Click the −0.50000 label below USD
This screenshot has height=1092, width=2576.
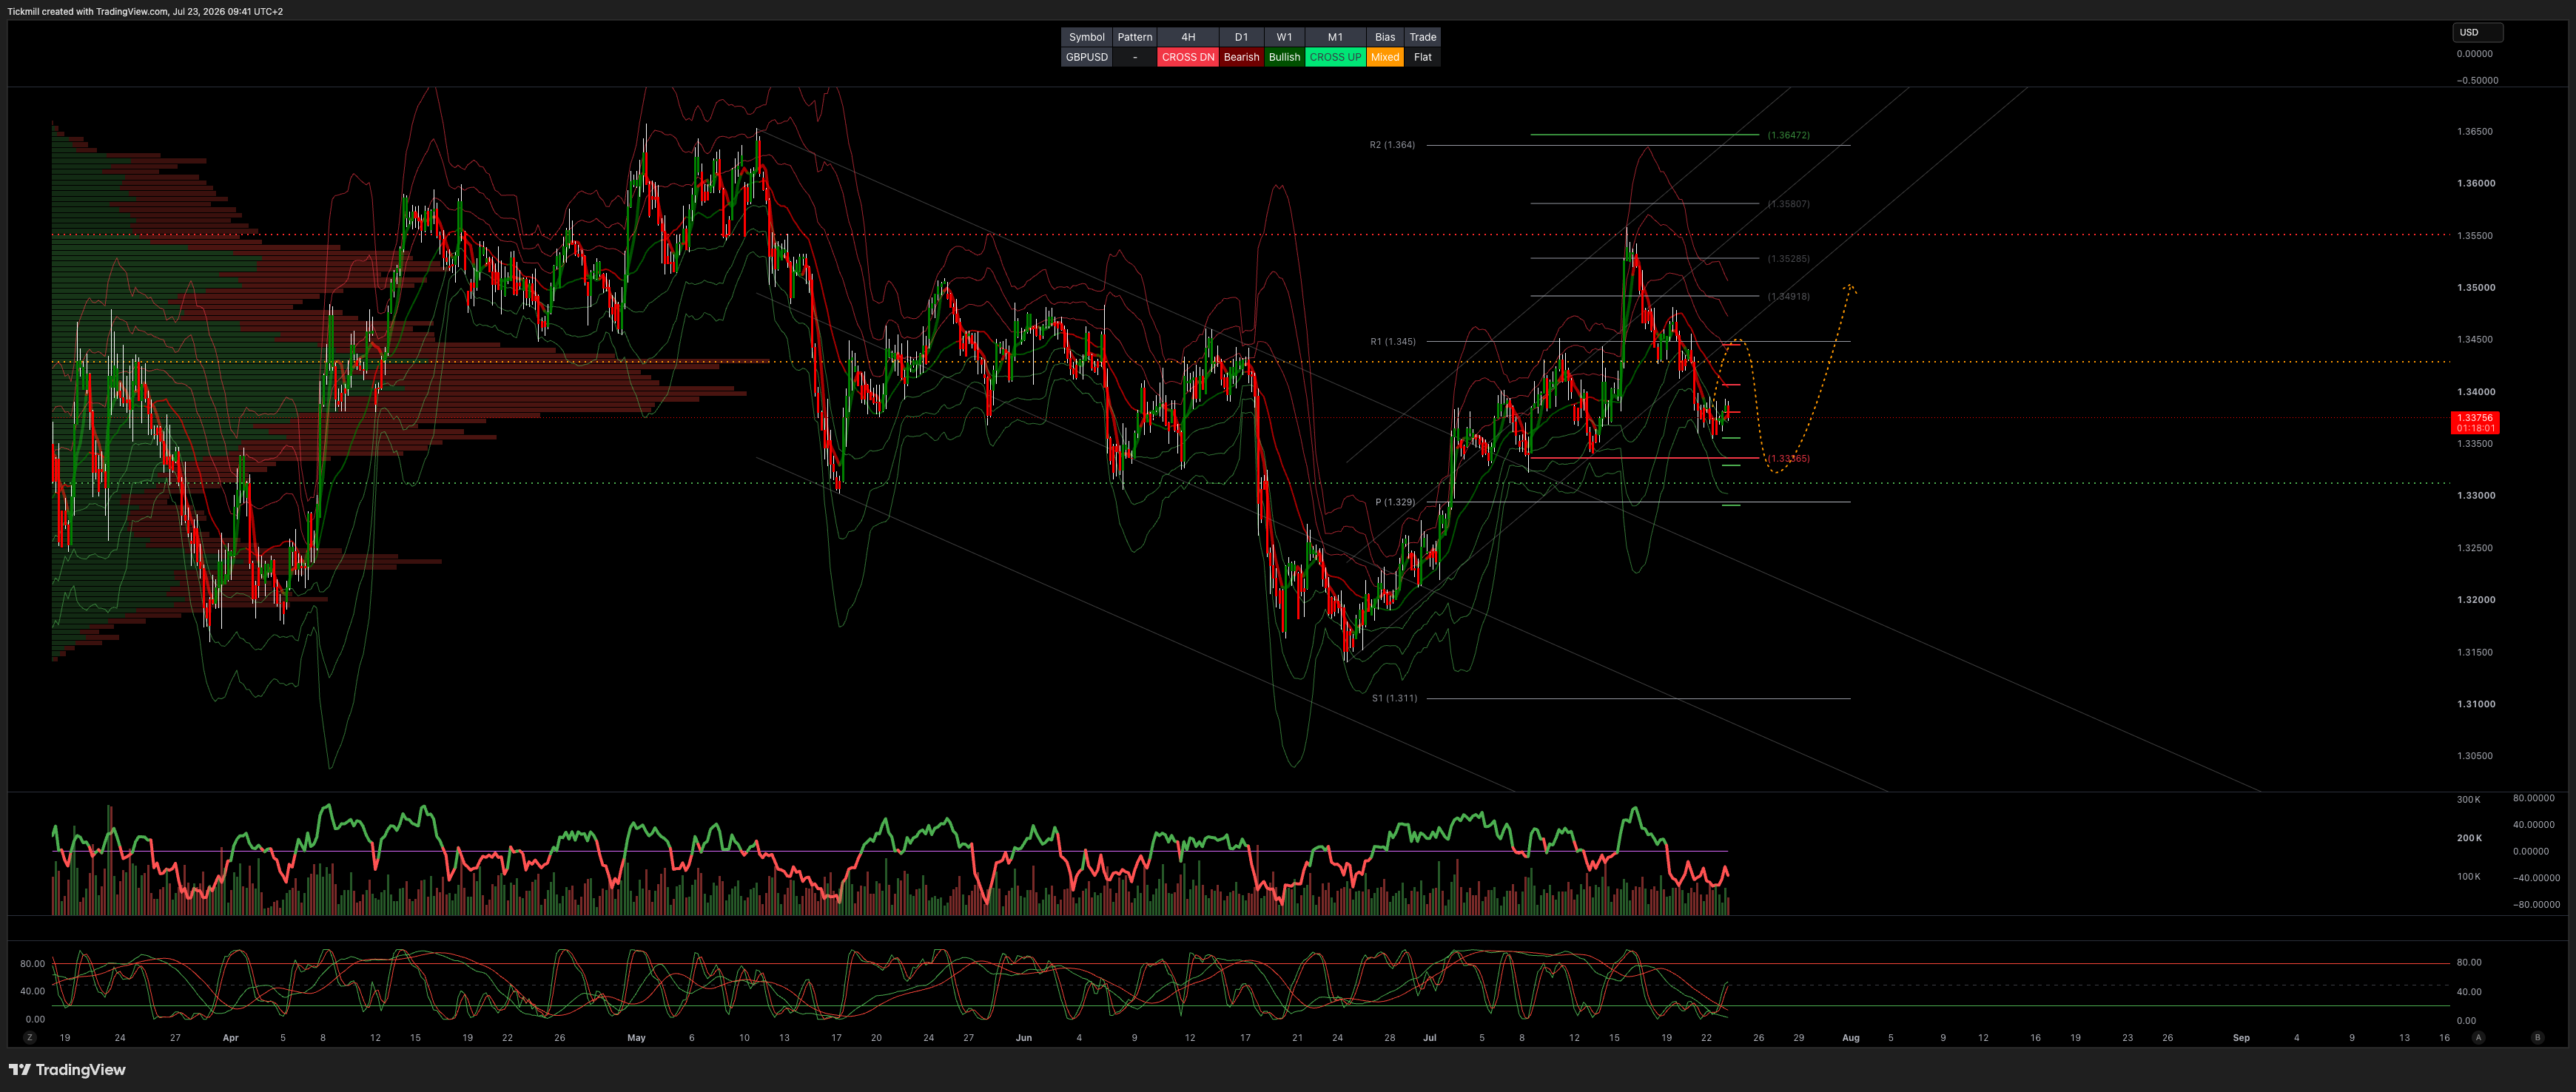(2477, 81)
